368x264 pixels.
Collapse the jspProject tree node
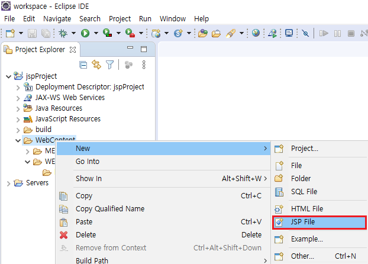[x=8, y=76]
